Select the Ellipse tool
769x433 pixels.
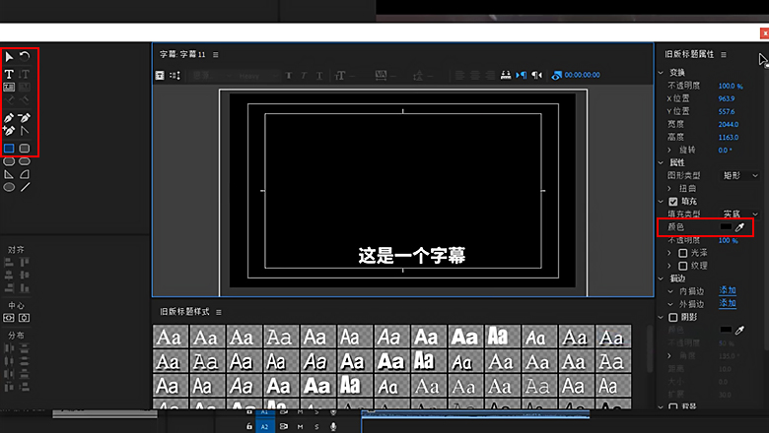9,187
